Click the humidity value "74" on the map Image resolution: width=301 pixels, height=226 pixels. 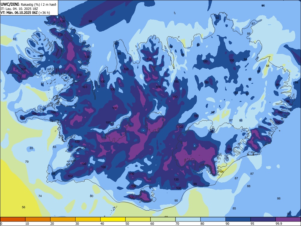point(40,196)
